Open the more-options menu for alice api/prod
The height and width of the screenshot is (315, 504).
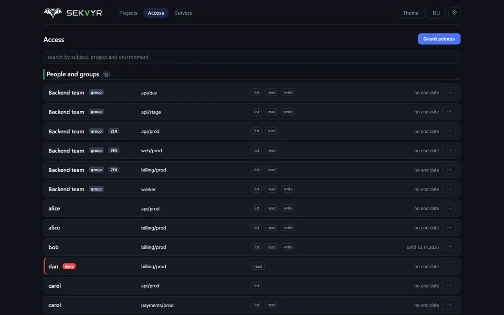tap(449, 208)
